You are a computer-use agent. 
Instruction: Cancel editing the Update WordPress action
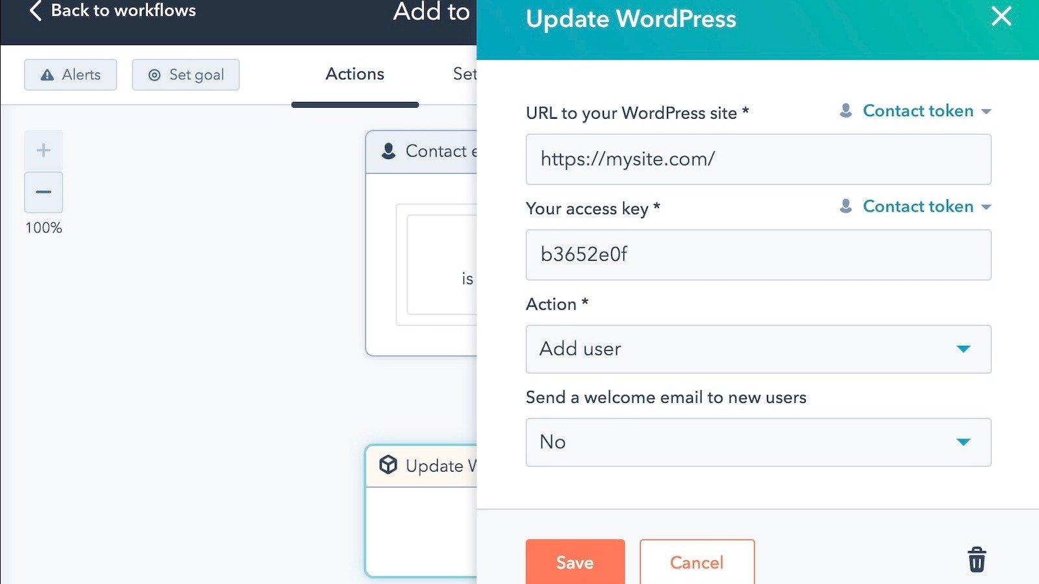pos(696,562)
